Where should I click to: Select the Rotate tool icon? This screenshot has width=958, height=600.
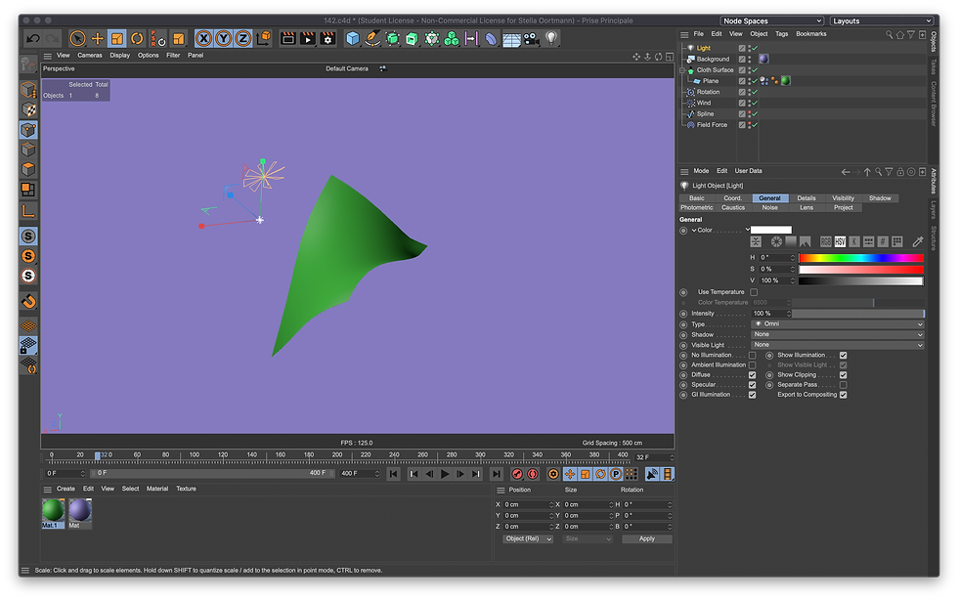[x=137, y=38]
